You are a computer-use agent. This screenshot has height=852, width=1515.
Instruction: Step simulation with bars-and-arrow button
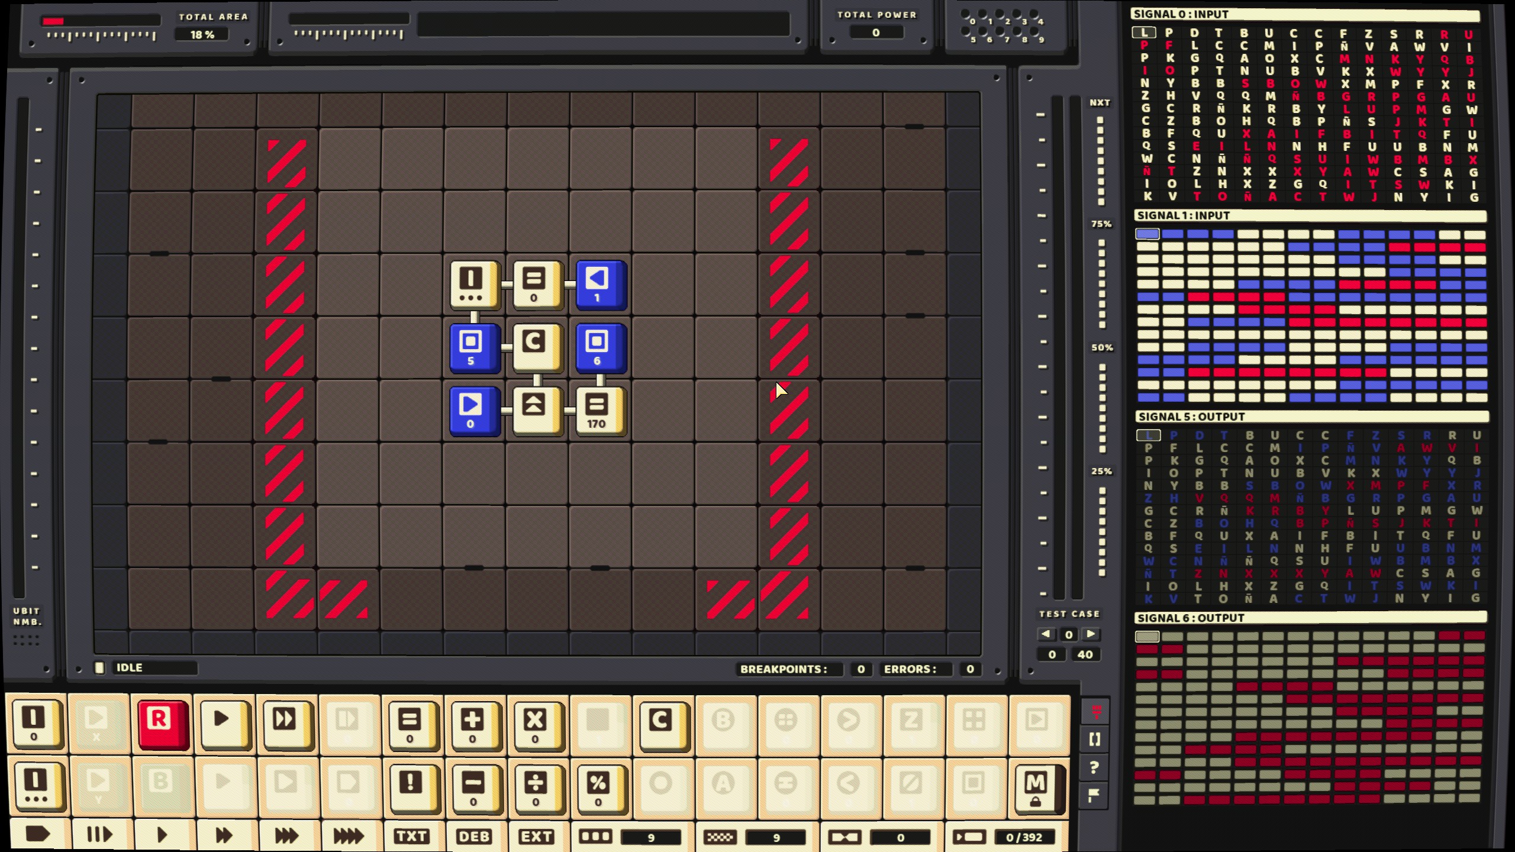[100, 835]
